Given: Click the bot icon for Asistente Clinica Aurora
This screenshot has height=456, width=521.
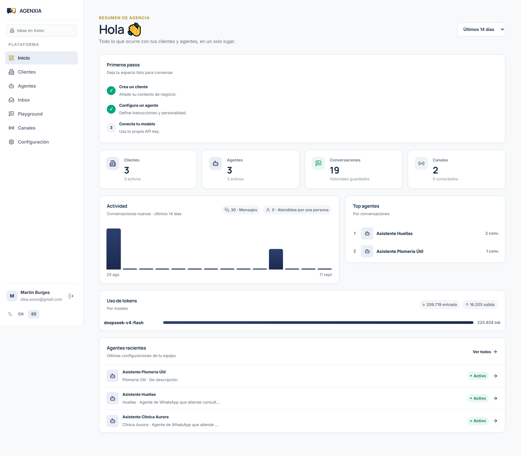Looking at the screenshot, I should (113, 421).
